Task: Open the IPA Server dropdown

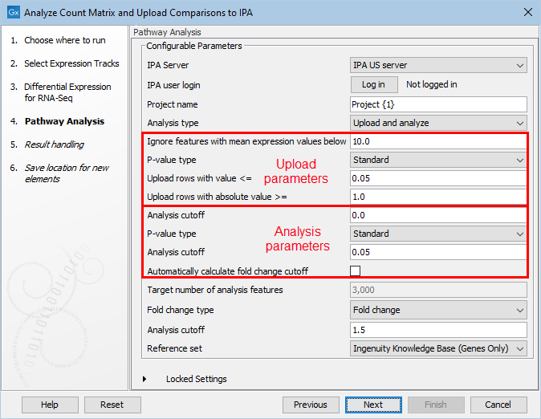Action: click(438, 65)
